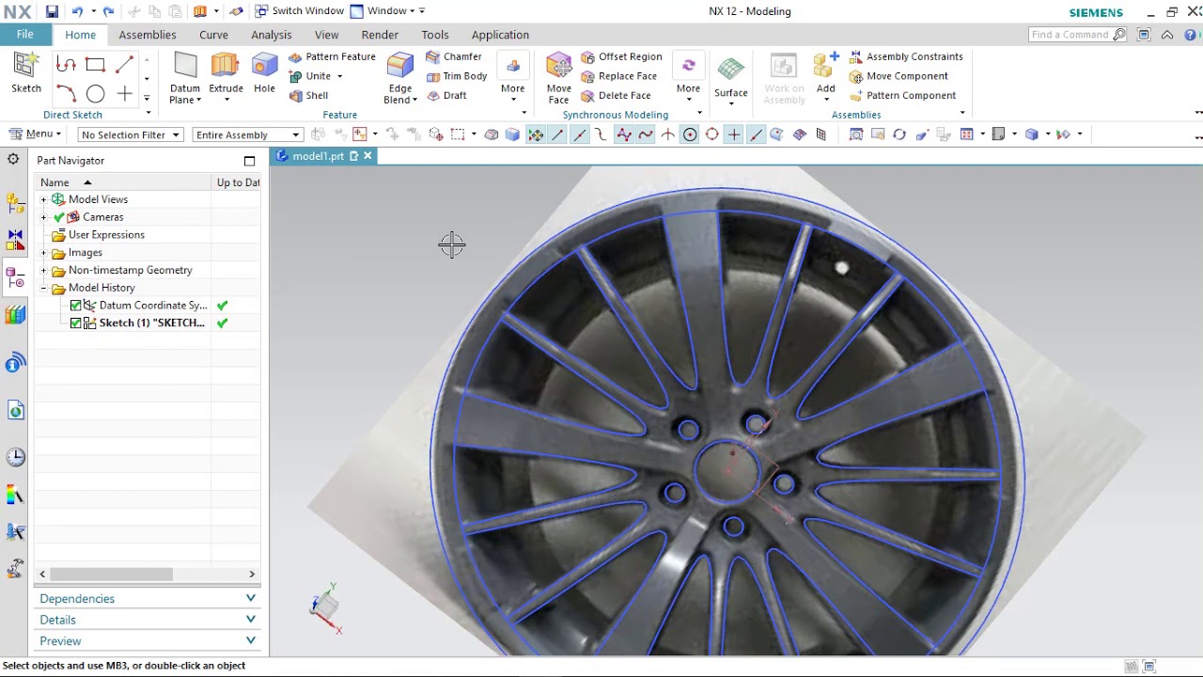The image size is (1203, 677).
Task: Choose Offset Region command
Action: pyautogui.click(x=621, y=56)
